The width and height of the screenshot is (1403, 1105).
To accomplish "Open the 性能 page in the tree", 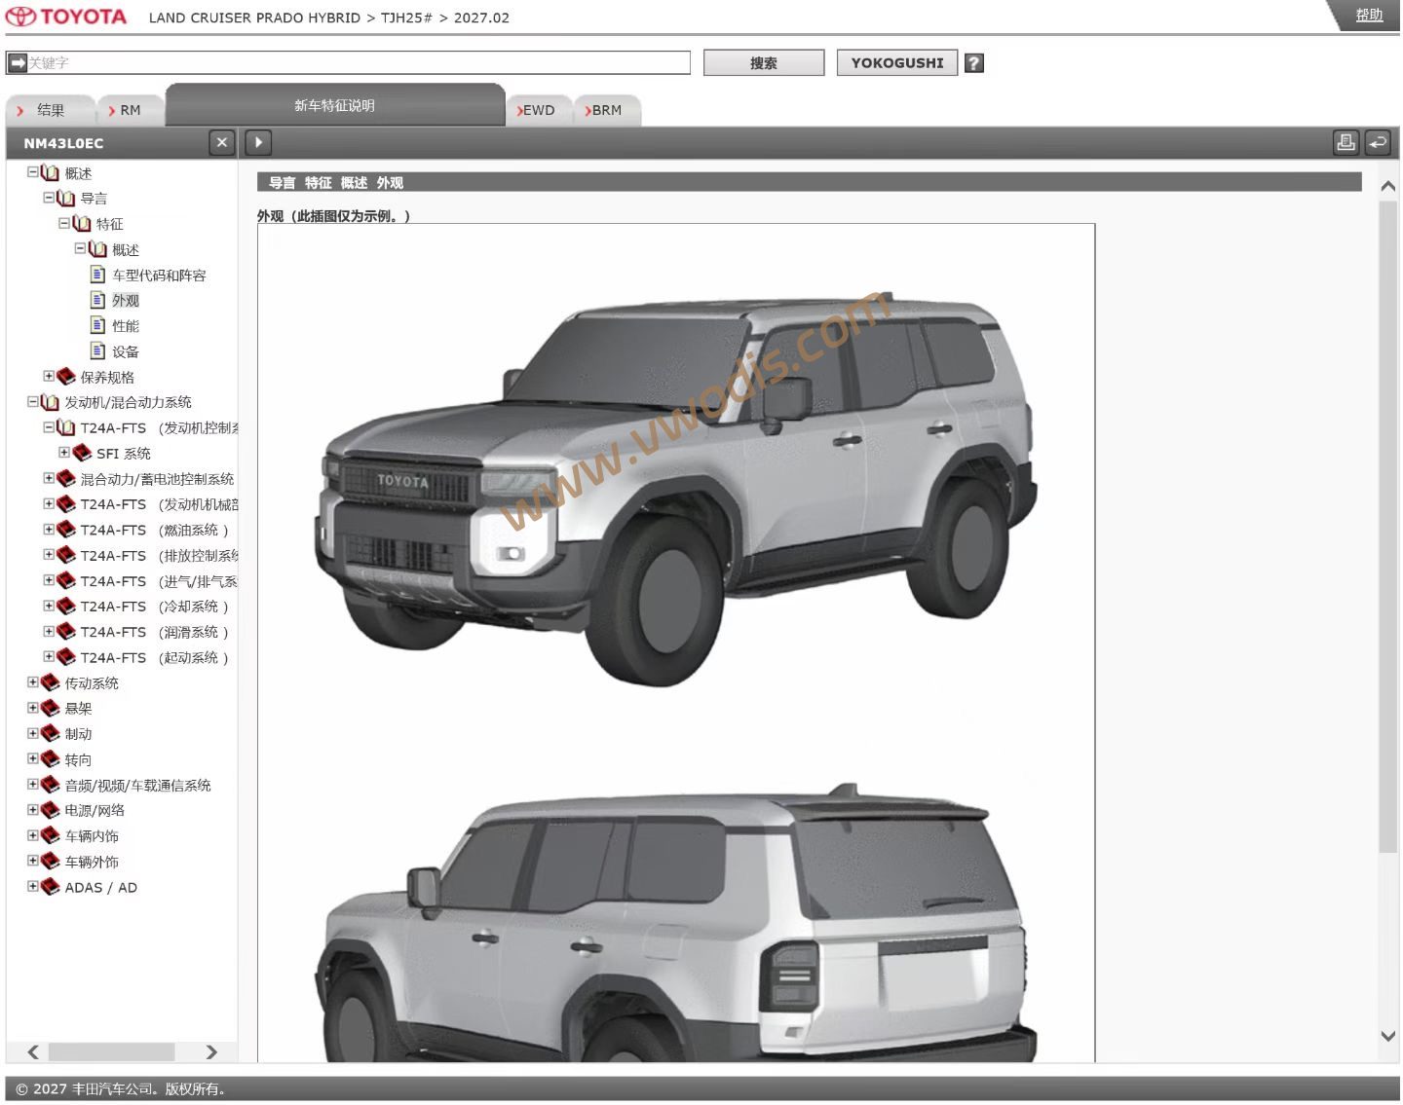I will (x=126, y=326).
